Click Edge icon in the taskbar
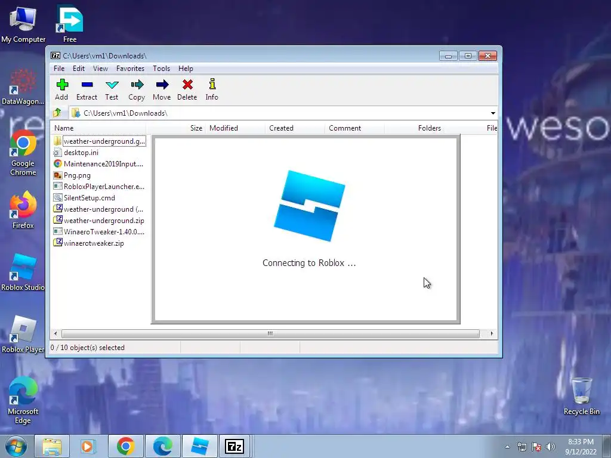The height and width of the screenshot is (458, 611). click(162, 446)
